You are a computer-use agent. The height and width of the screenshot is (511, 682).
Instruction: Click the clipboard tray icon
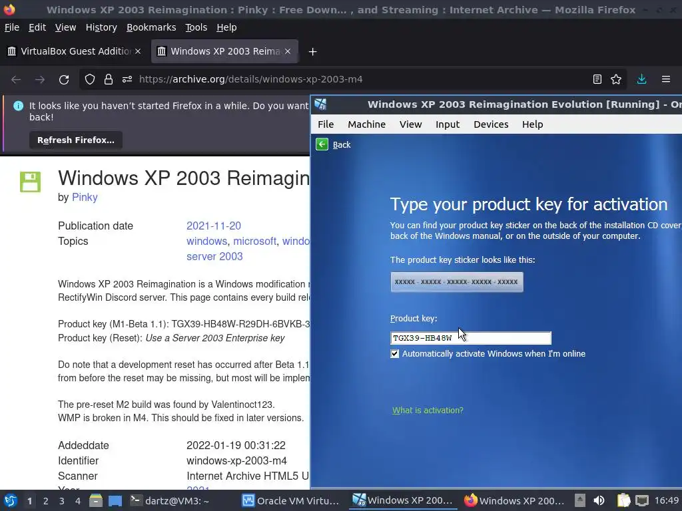point(623,500)
